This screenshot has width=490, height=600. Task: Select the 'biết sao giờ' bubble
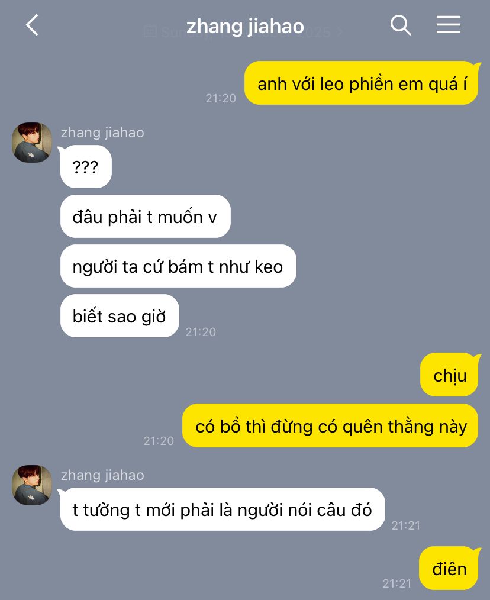point(120,316)
